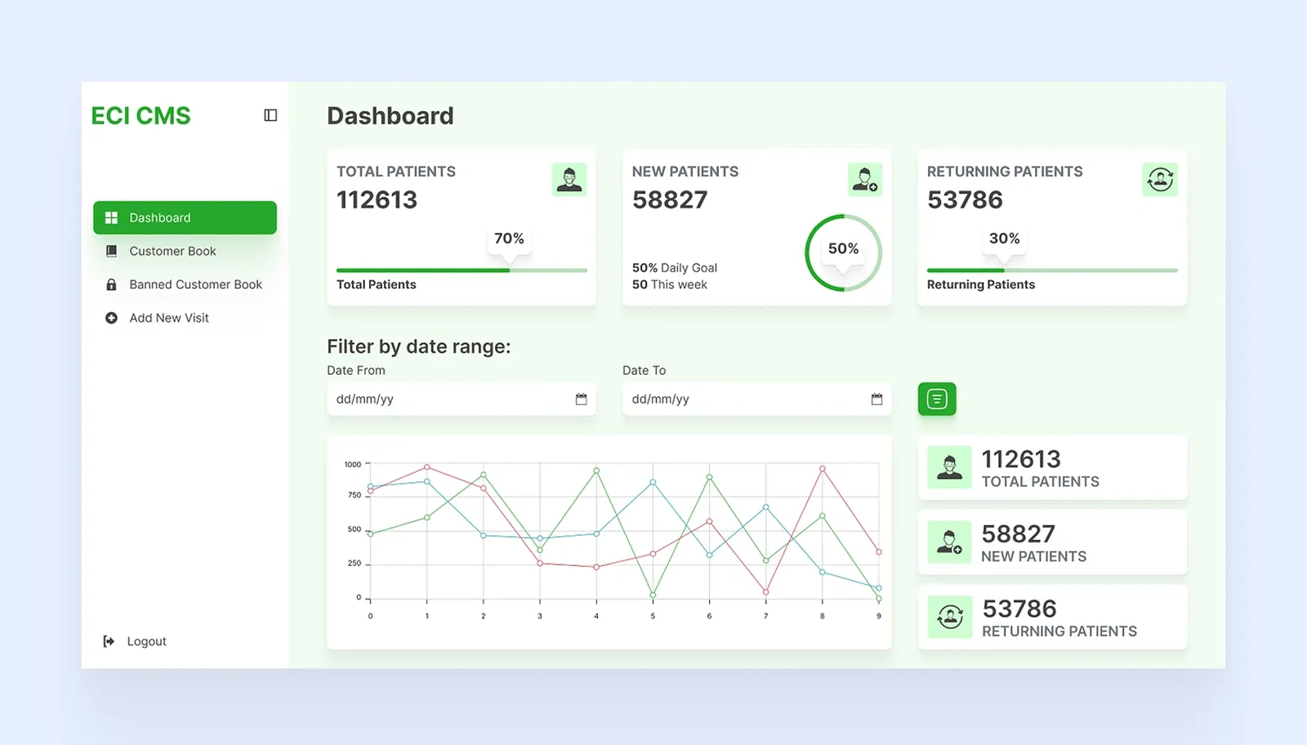Open the Date To calendar picker icon
This screenshot has width=1307, height=745.
point(877,399)
